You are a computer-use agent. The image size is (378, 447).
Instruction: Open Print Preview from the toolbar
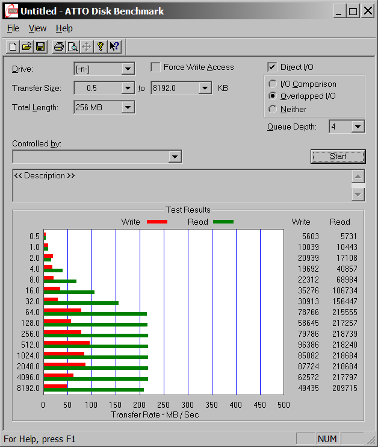[72, 46]
